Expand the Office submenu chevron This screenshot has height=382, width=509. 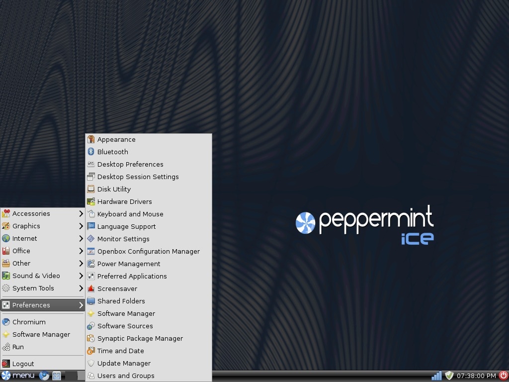[81, 251]
